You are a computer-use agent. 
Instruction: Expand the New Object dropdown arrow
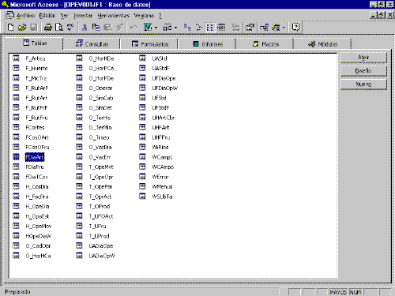click(284, 28)
